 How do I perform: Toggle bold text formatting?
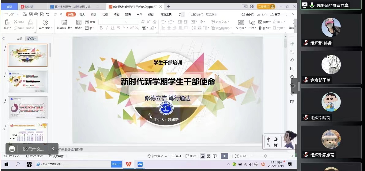tap(101, 28)
